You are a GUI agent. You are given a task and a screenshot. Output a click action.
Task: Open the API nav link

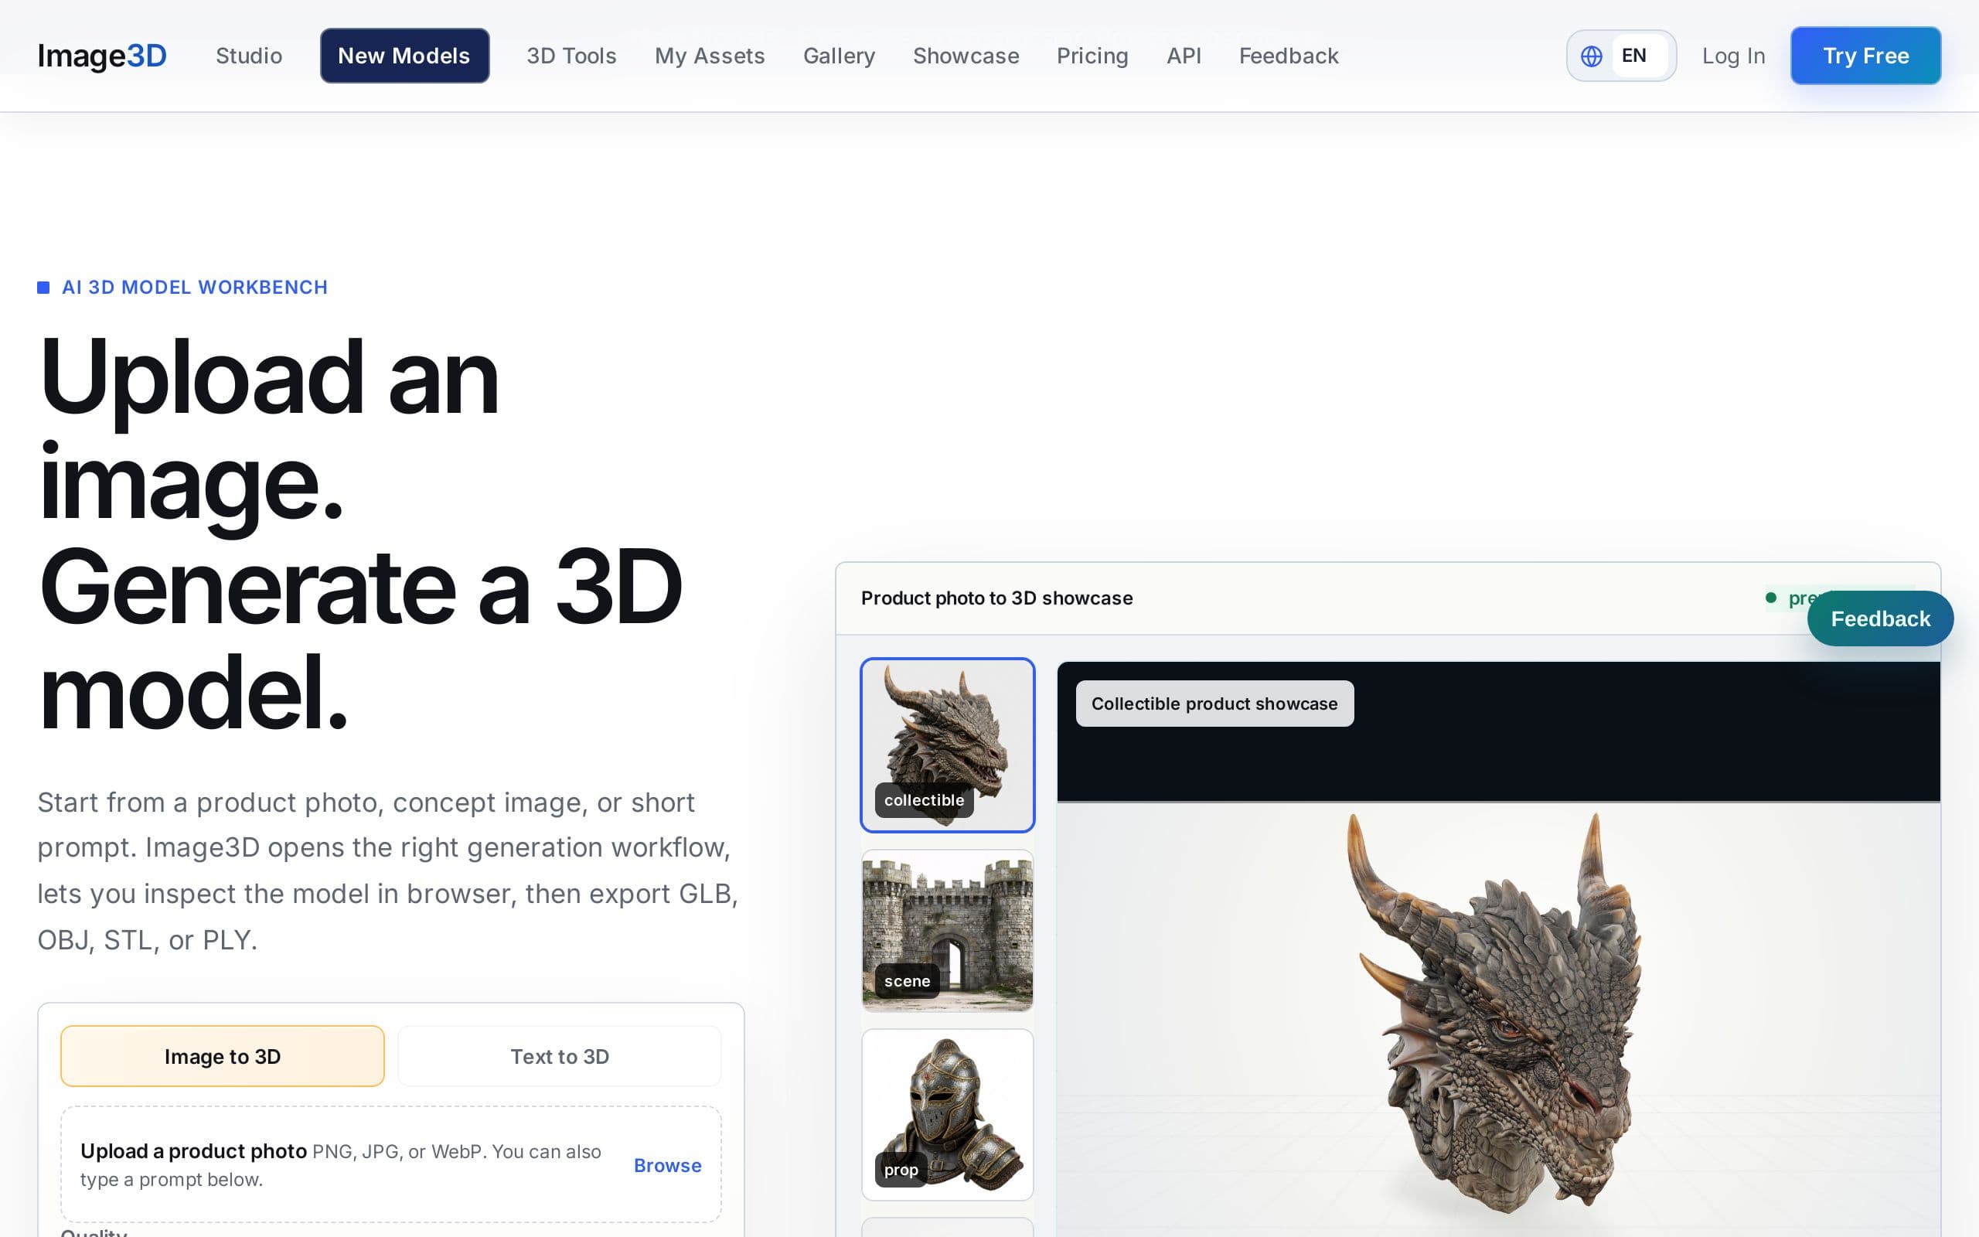1184,56
